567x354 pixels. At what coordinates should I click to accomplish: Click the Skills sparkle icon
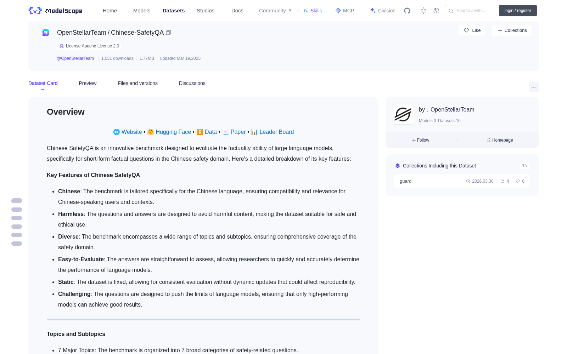tap(306, 11)
